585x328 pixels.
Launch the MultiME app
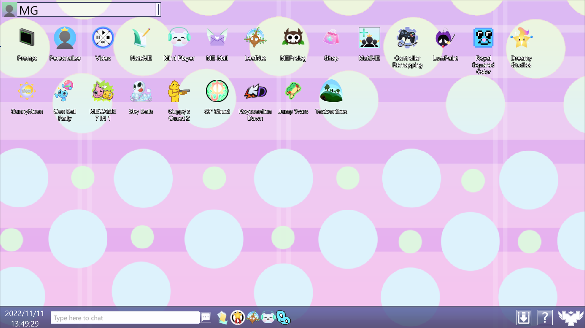coord(369,38)
